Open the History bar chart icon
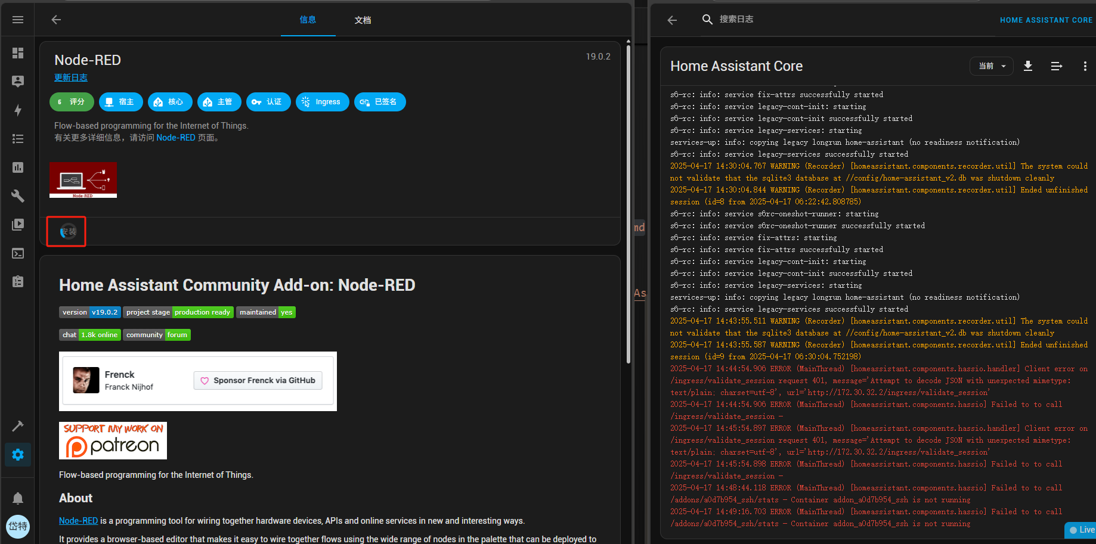This screenshot has height=544, width=1096. [x=18, y=167]
